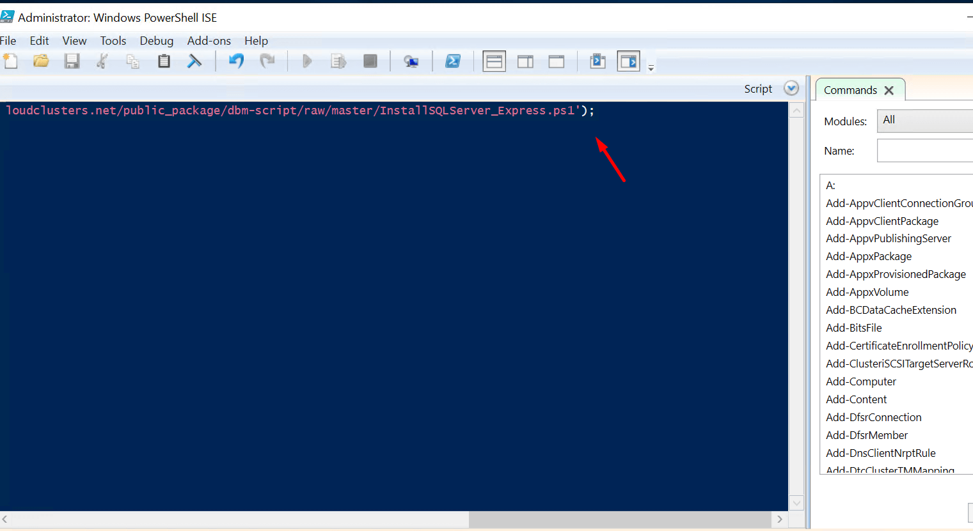Toggle Show Script Pane Maximized view
Image resolution: width=973 pixels, height=531 pixels.
pos(556,61)
